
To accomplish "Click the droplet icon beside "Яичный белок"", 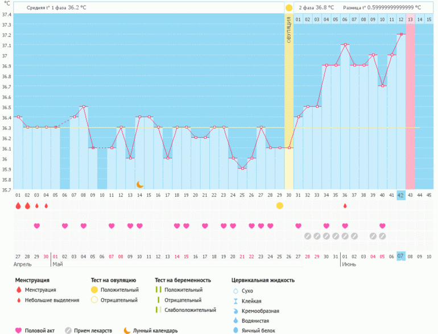I will point(235,330).
